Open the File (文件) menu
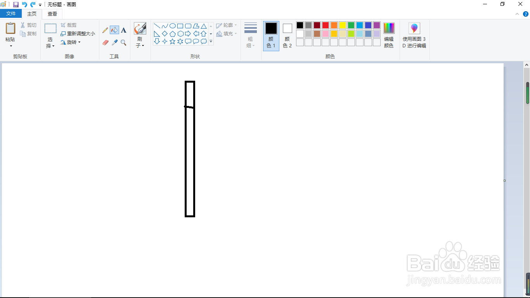 11,14
